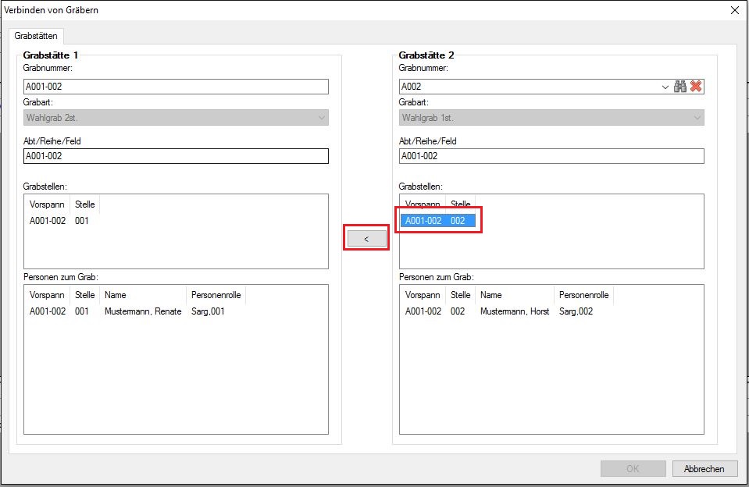Close the Verbinden von Gräbern dialog window
The image size is (749, 487).
point(734,10)
